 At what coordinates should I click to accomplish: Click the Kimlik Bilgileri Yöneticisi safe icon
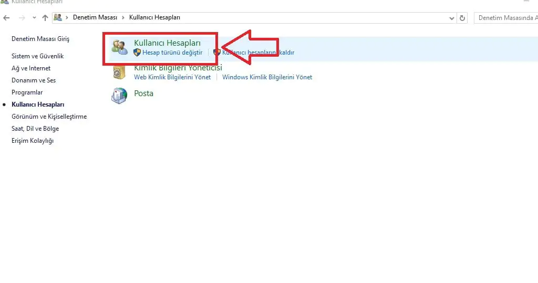point(119,72)
